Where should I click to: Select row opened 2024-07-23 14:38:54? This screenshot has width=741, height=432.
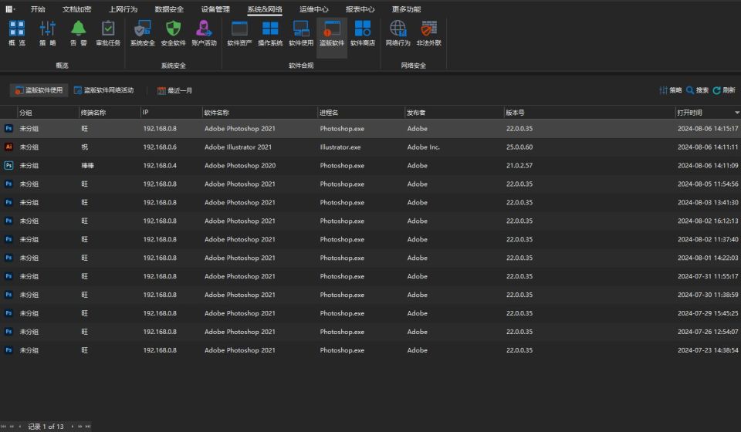point(370,350)
